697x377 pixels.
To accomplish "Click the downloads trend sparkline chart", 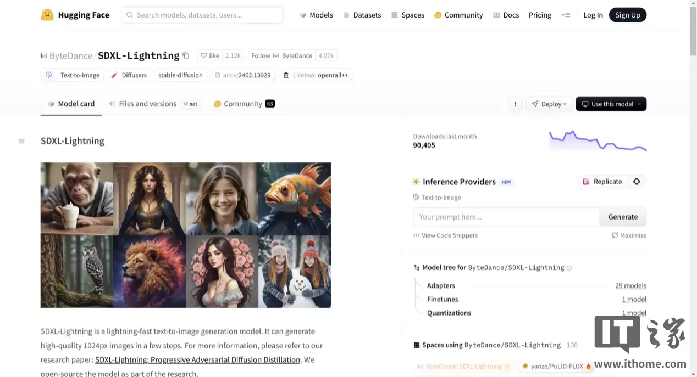I will [598, 140].
